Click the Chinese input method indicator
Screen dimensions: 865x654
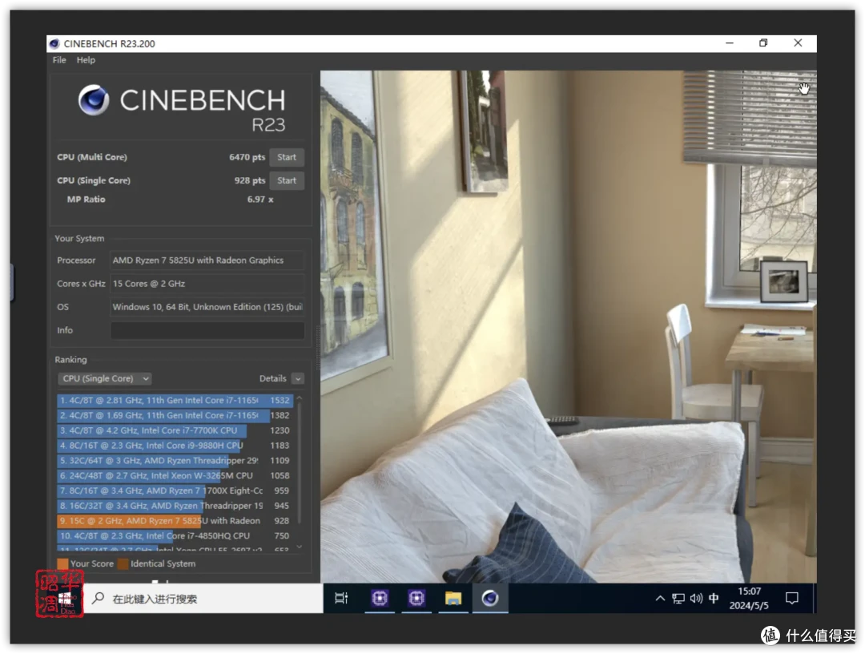click(714, 598)
